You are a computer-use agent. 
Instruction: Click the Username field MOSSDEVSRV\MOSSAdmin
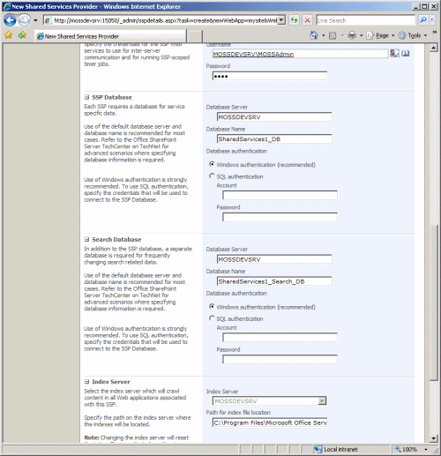[x=300, y=54]
